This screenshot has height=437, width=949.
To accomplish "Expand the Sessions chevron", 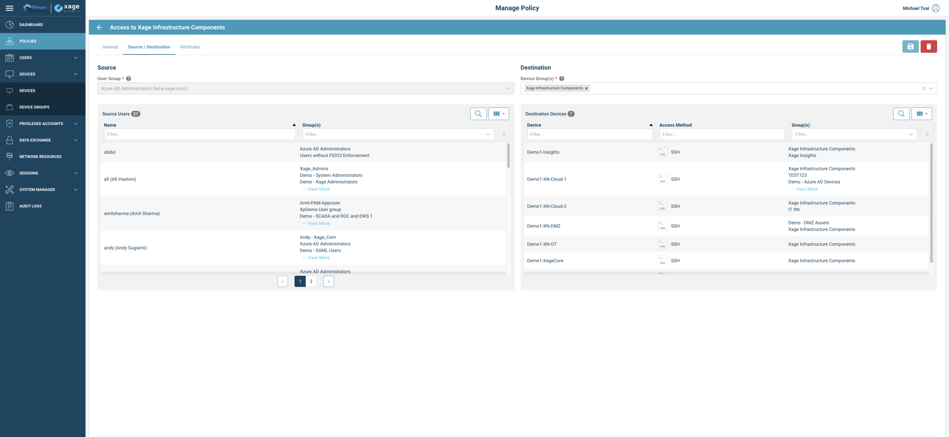I will [76, 173].
